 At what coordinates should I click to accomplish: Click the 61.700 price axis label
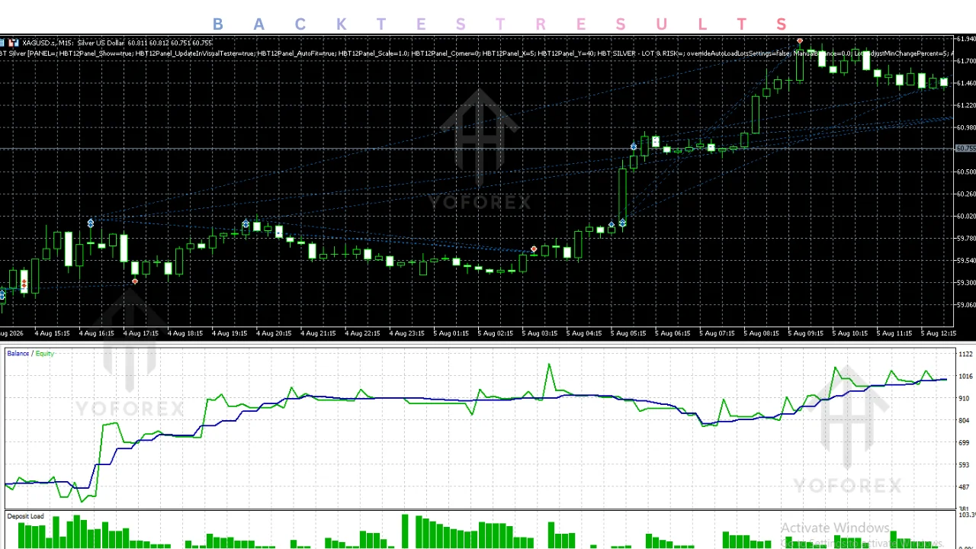click(x=965, y=61)
